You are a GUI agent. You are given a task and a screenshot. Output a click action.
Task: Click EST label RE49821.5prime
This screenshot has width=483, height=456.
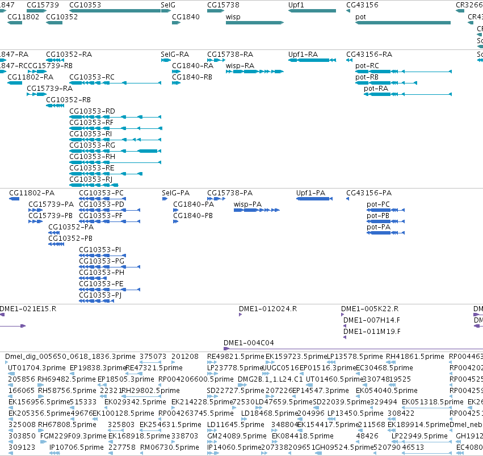pos(236,357)
